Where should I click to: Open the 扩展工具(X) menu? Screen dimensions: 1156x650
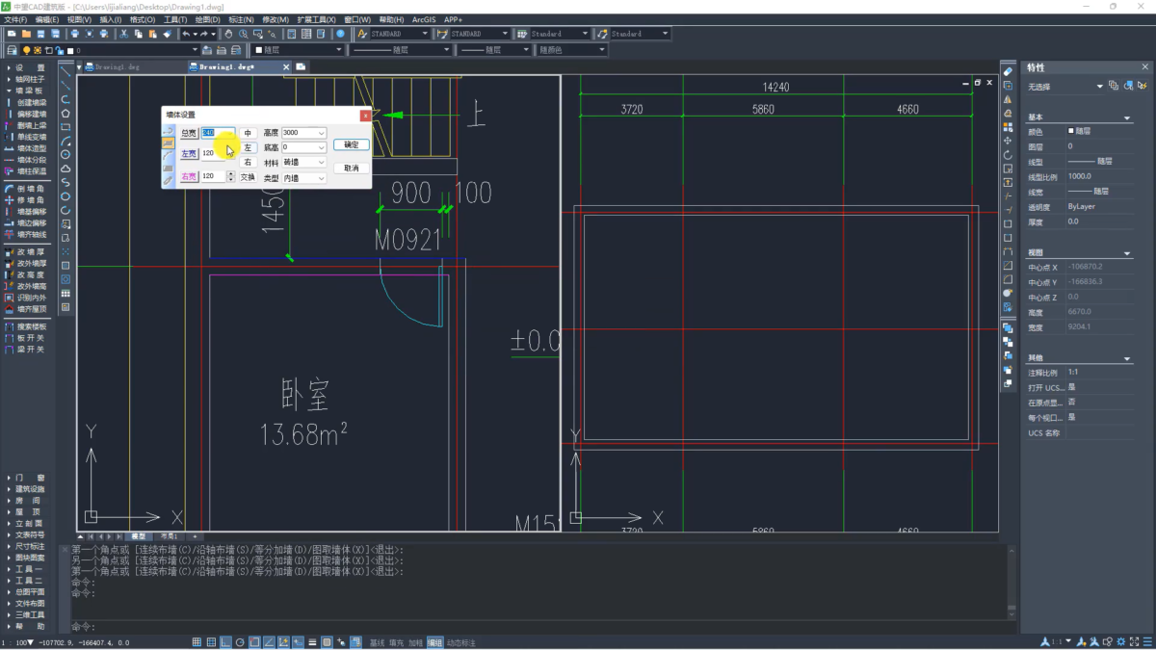tap(317, 19)
